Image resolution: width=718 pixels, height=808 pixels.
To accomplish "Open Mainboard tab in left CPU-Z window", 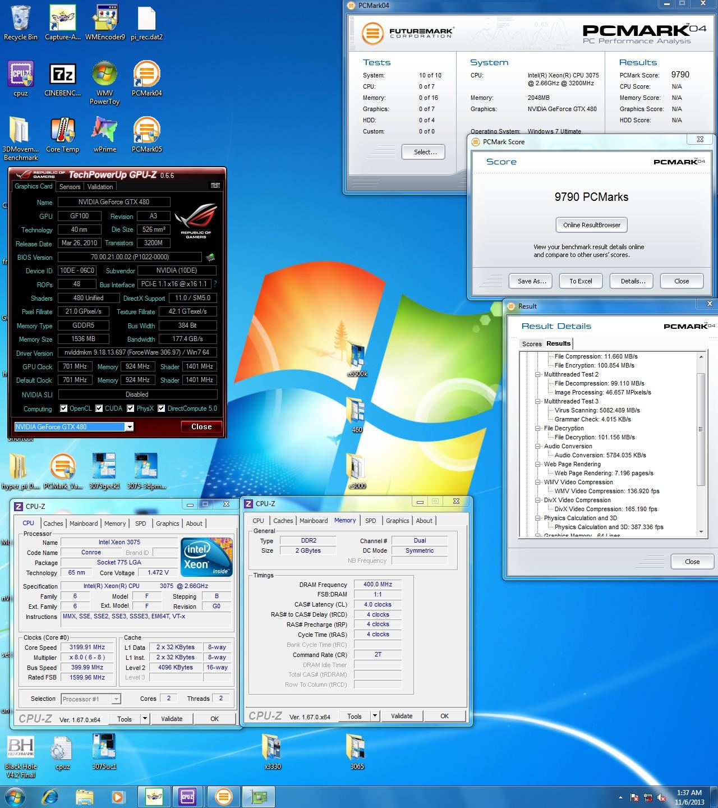I will (x=84, y=524).
